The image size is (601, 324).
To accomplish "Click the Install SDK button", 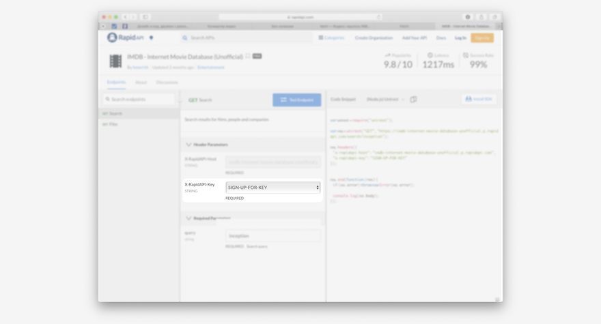I will (x=479, y=99).
